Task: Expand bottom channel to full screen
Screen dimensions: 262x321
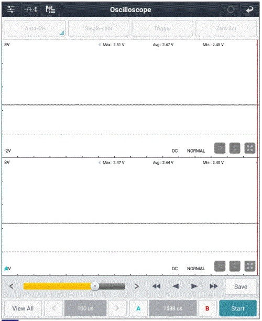Action: (250, 266)
